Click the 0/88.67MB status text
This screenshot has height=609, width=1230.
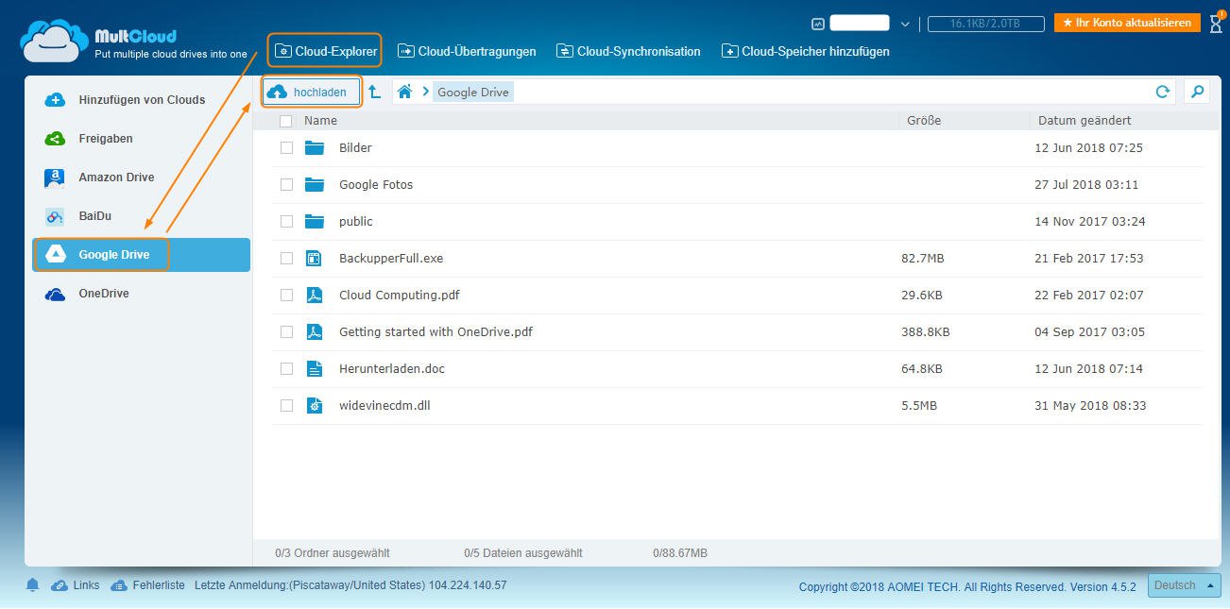pyautogui.click(x=680, y=553)
